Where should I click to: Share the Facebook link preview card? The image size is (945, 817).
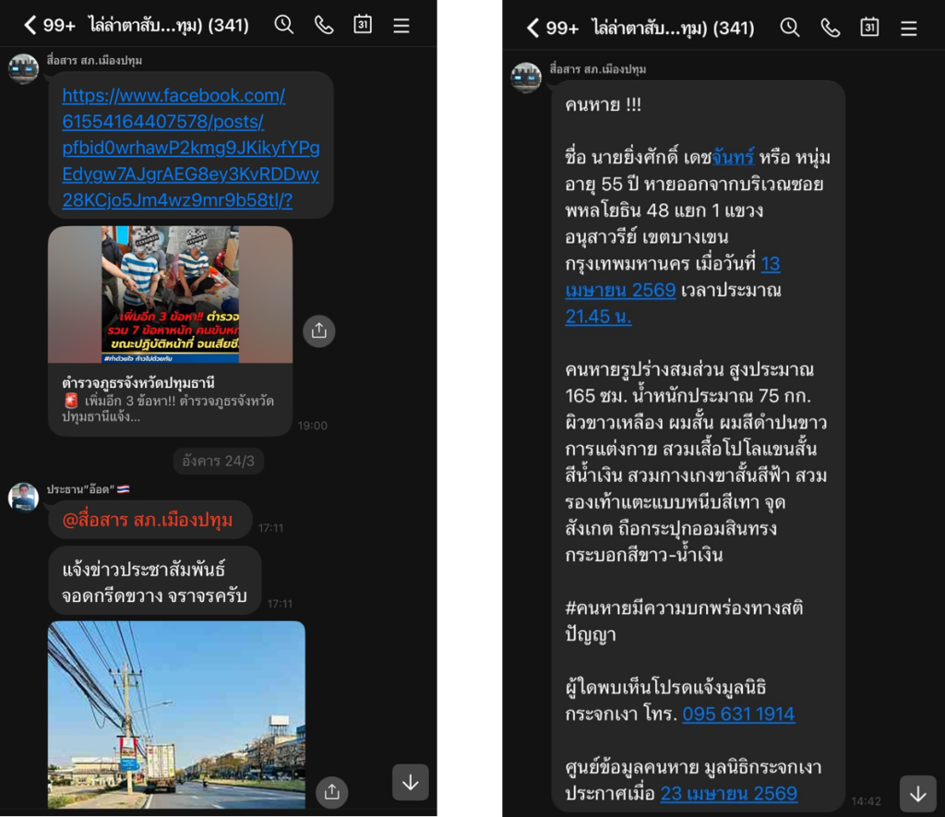(318, 330)
